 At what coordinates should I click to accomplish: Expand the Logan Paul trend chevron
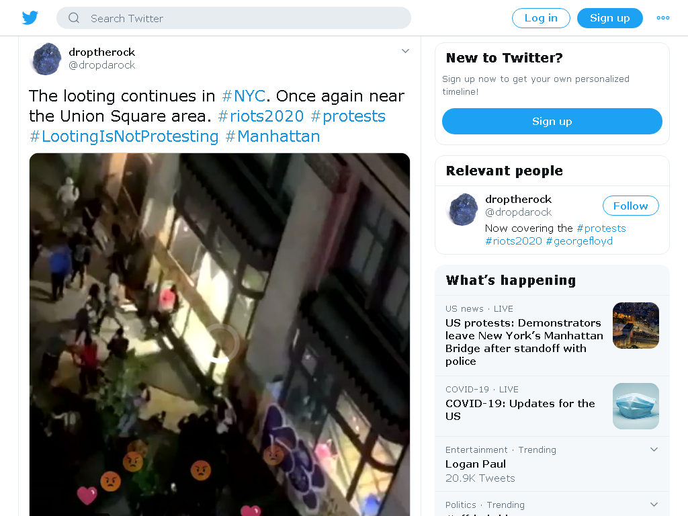point(654,449)
